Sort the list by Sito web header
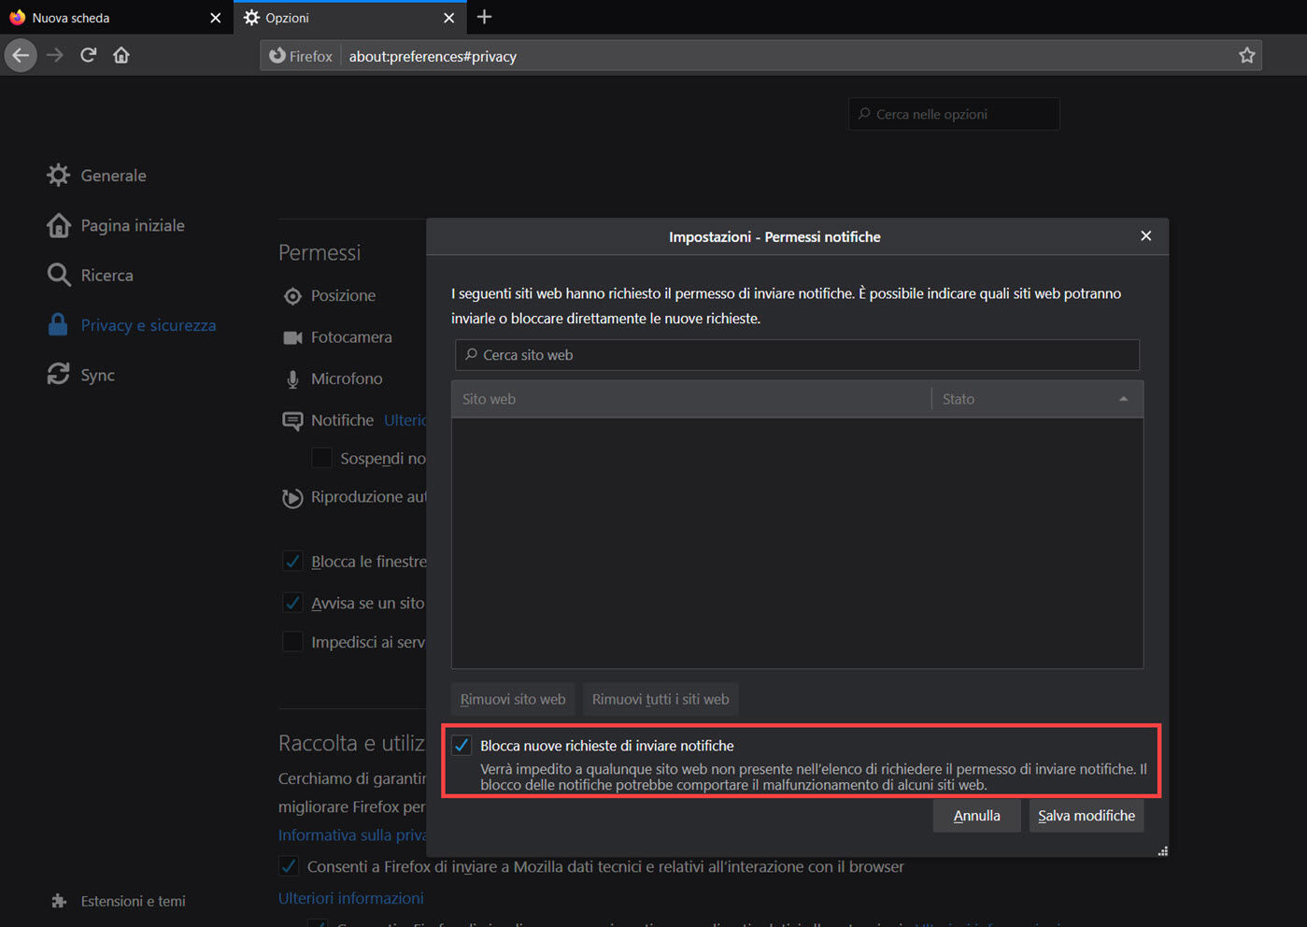1307x927 pixels. [691, 399]
